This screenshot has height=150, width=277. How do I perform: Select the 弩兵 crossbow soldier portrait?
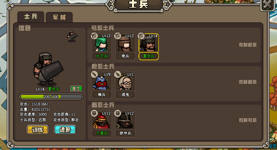[125, 43]
